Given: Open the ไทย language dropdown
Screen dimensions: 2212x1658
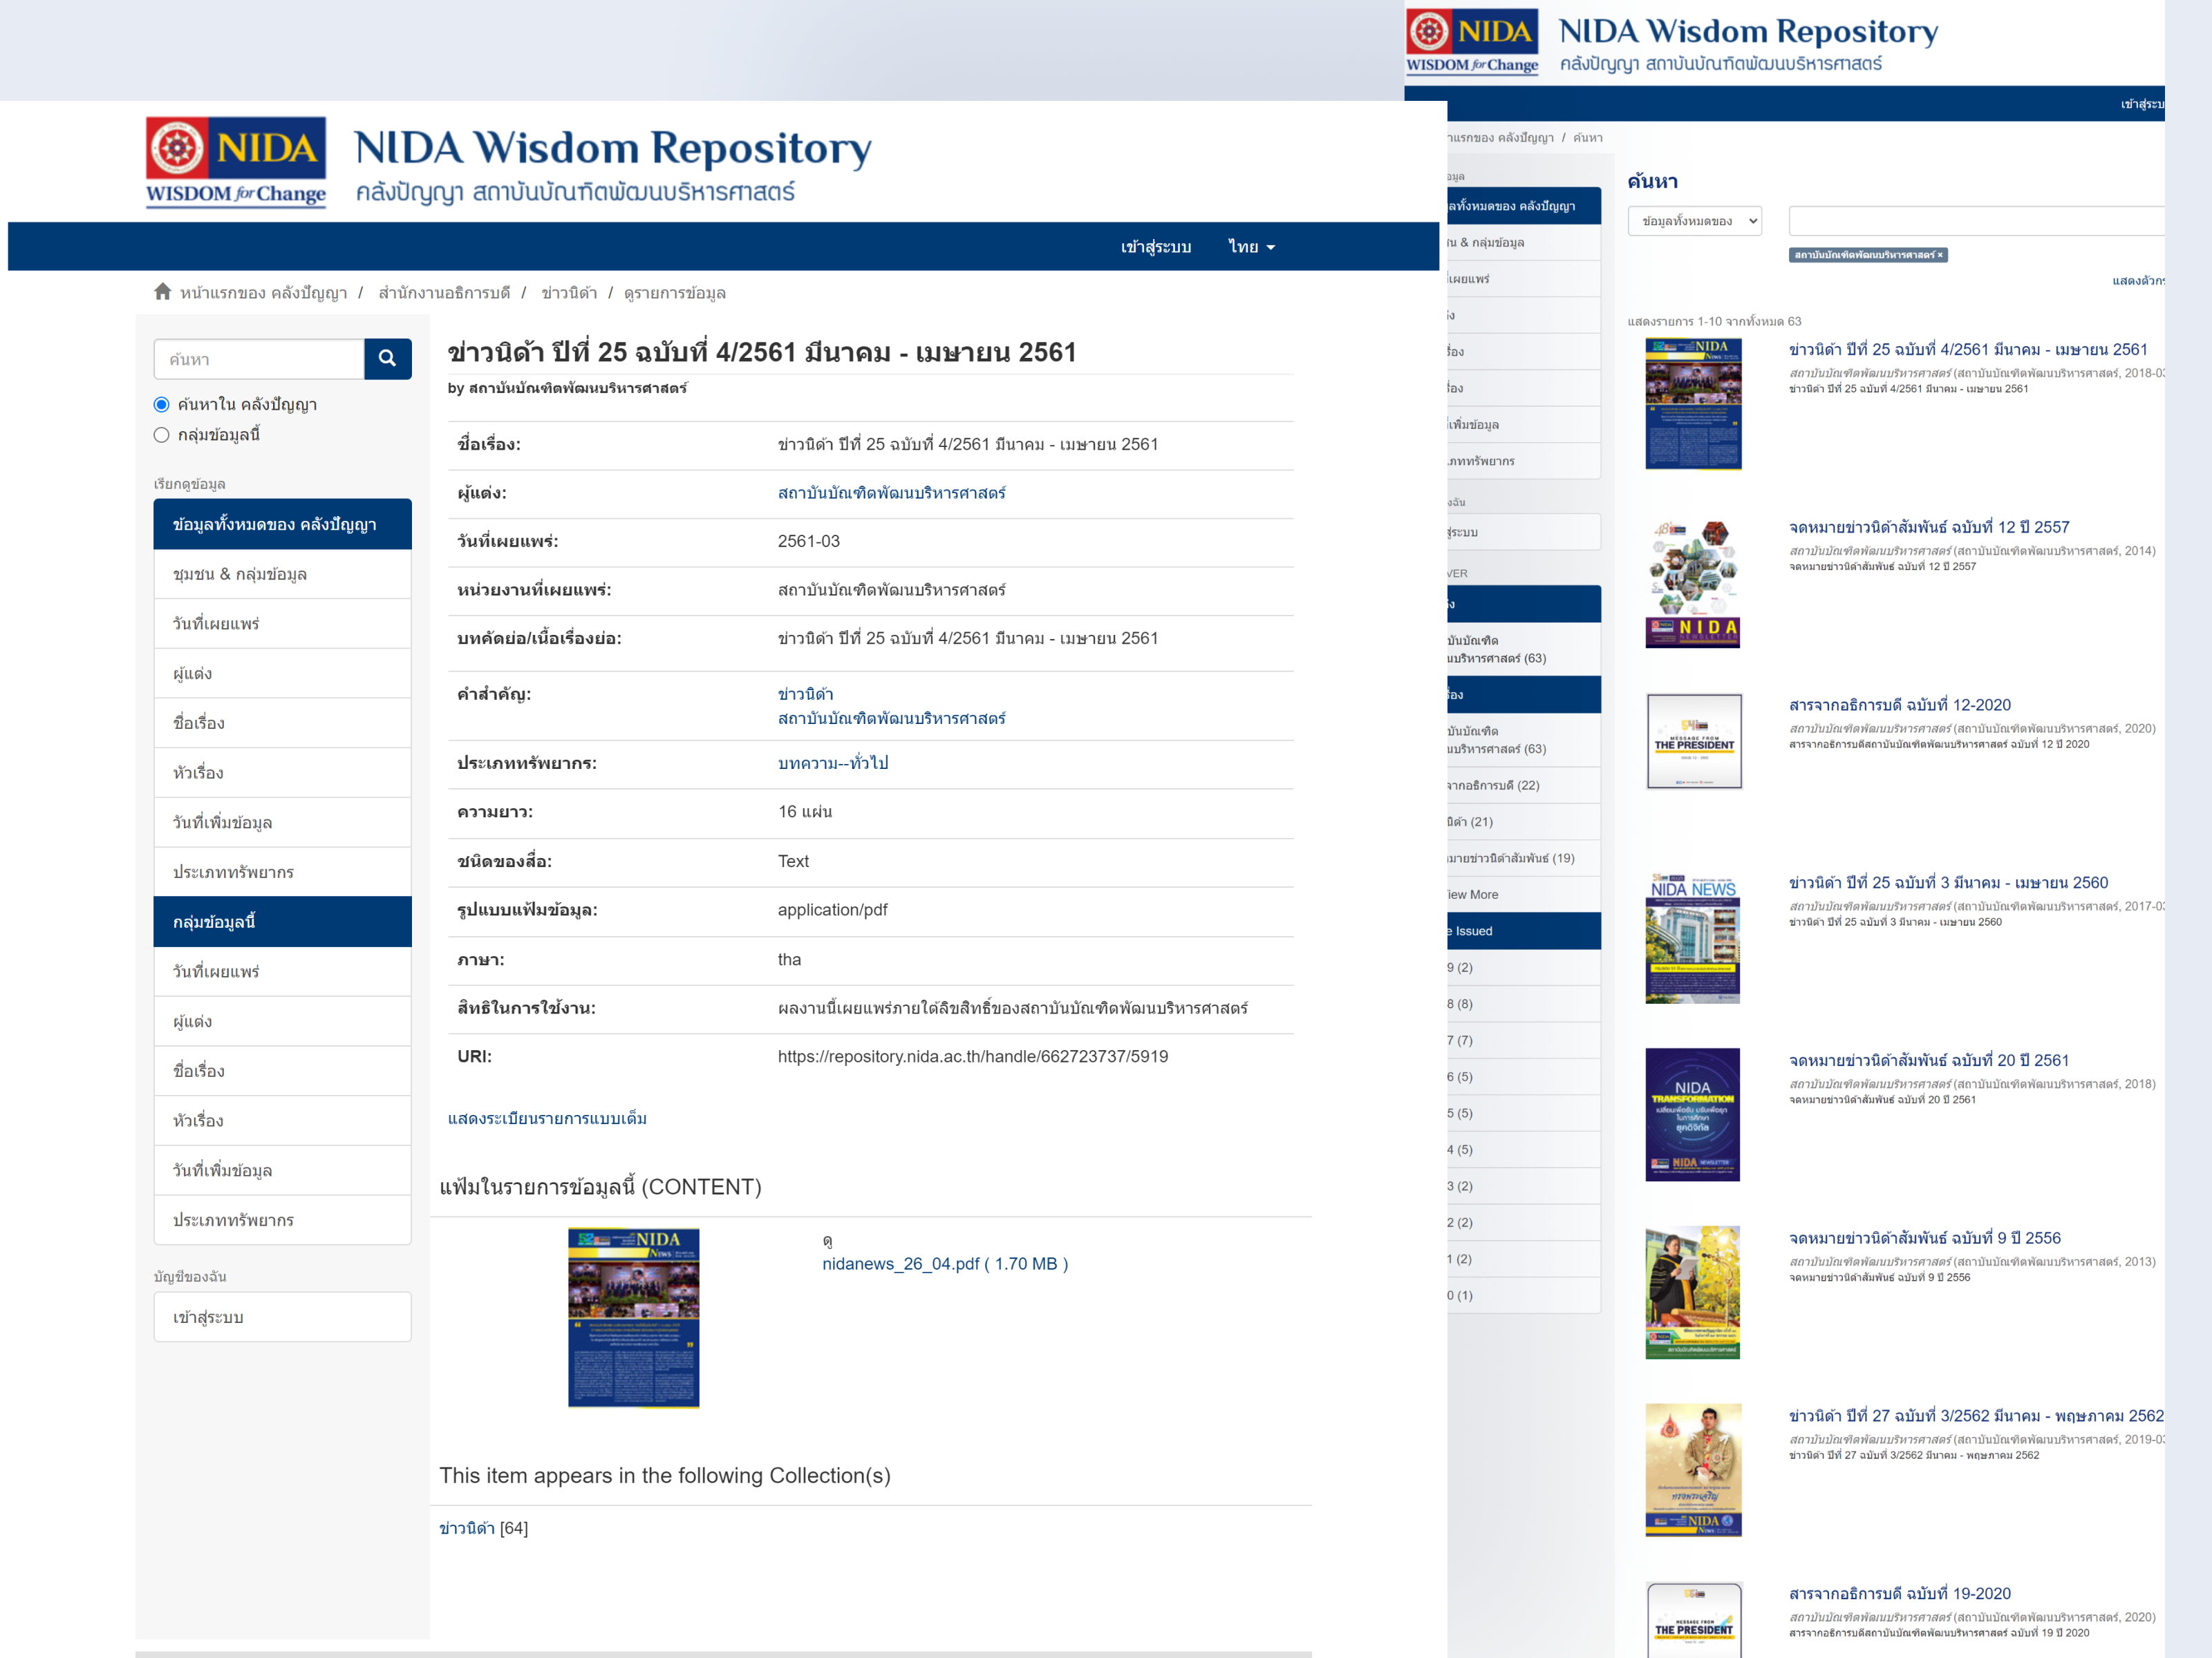Looking at the screenshot, I should click(1251, 247).
